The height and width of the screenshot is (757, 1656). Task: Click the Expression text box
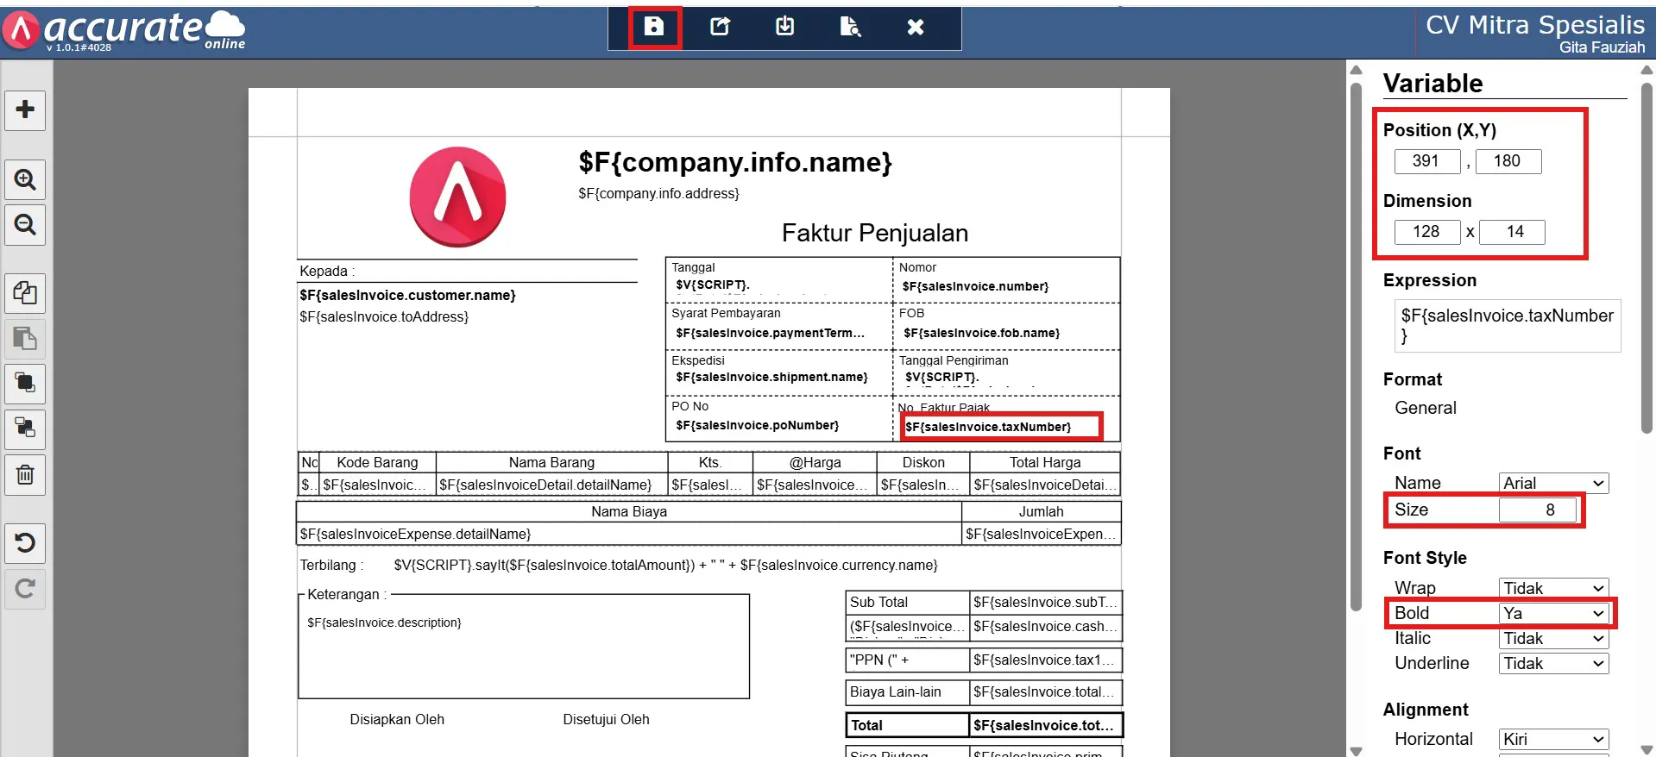point(1508,325)
